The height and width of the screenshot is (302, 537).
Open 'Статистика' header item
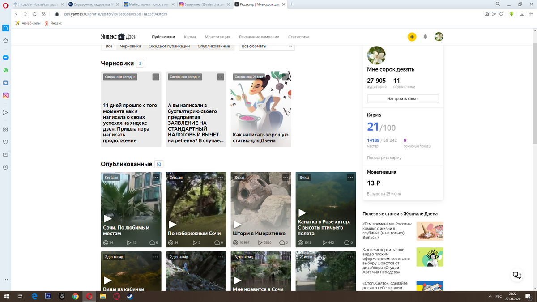[x=298, y=37]
